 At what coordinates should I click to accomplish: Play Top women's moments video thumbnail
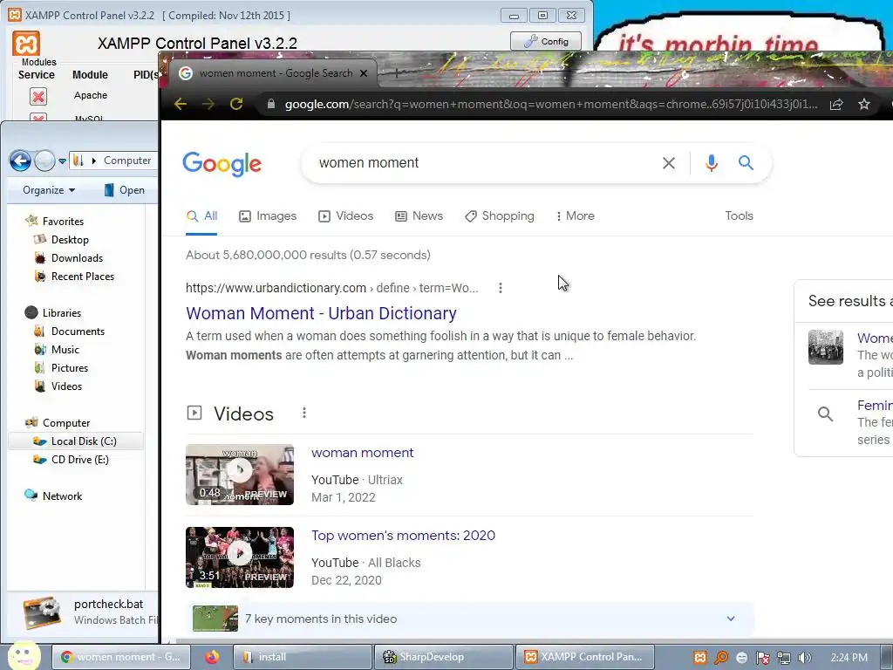click(x=240, y=557)
